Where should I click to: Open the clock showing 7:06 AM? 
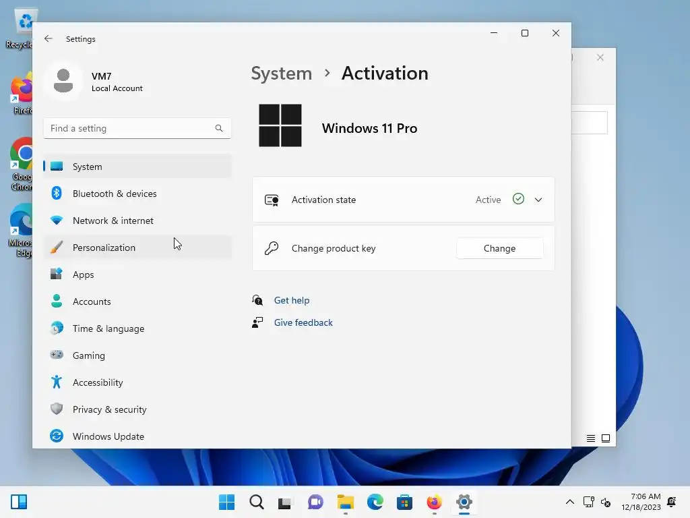click(x=641, y=502)
